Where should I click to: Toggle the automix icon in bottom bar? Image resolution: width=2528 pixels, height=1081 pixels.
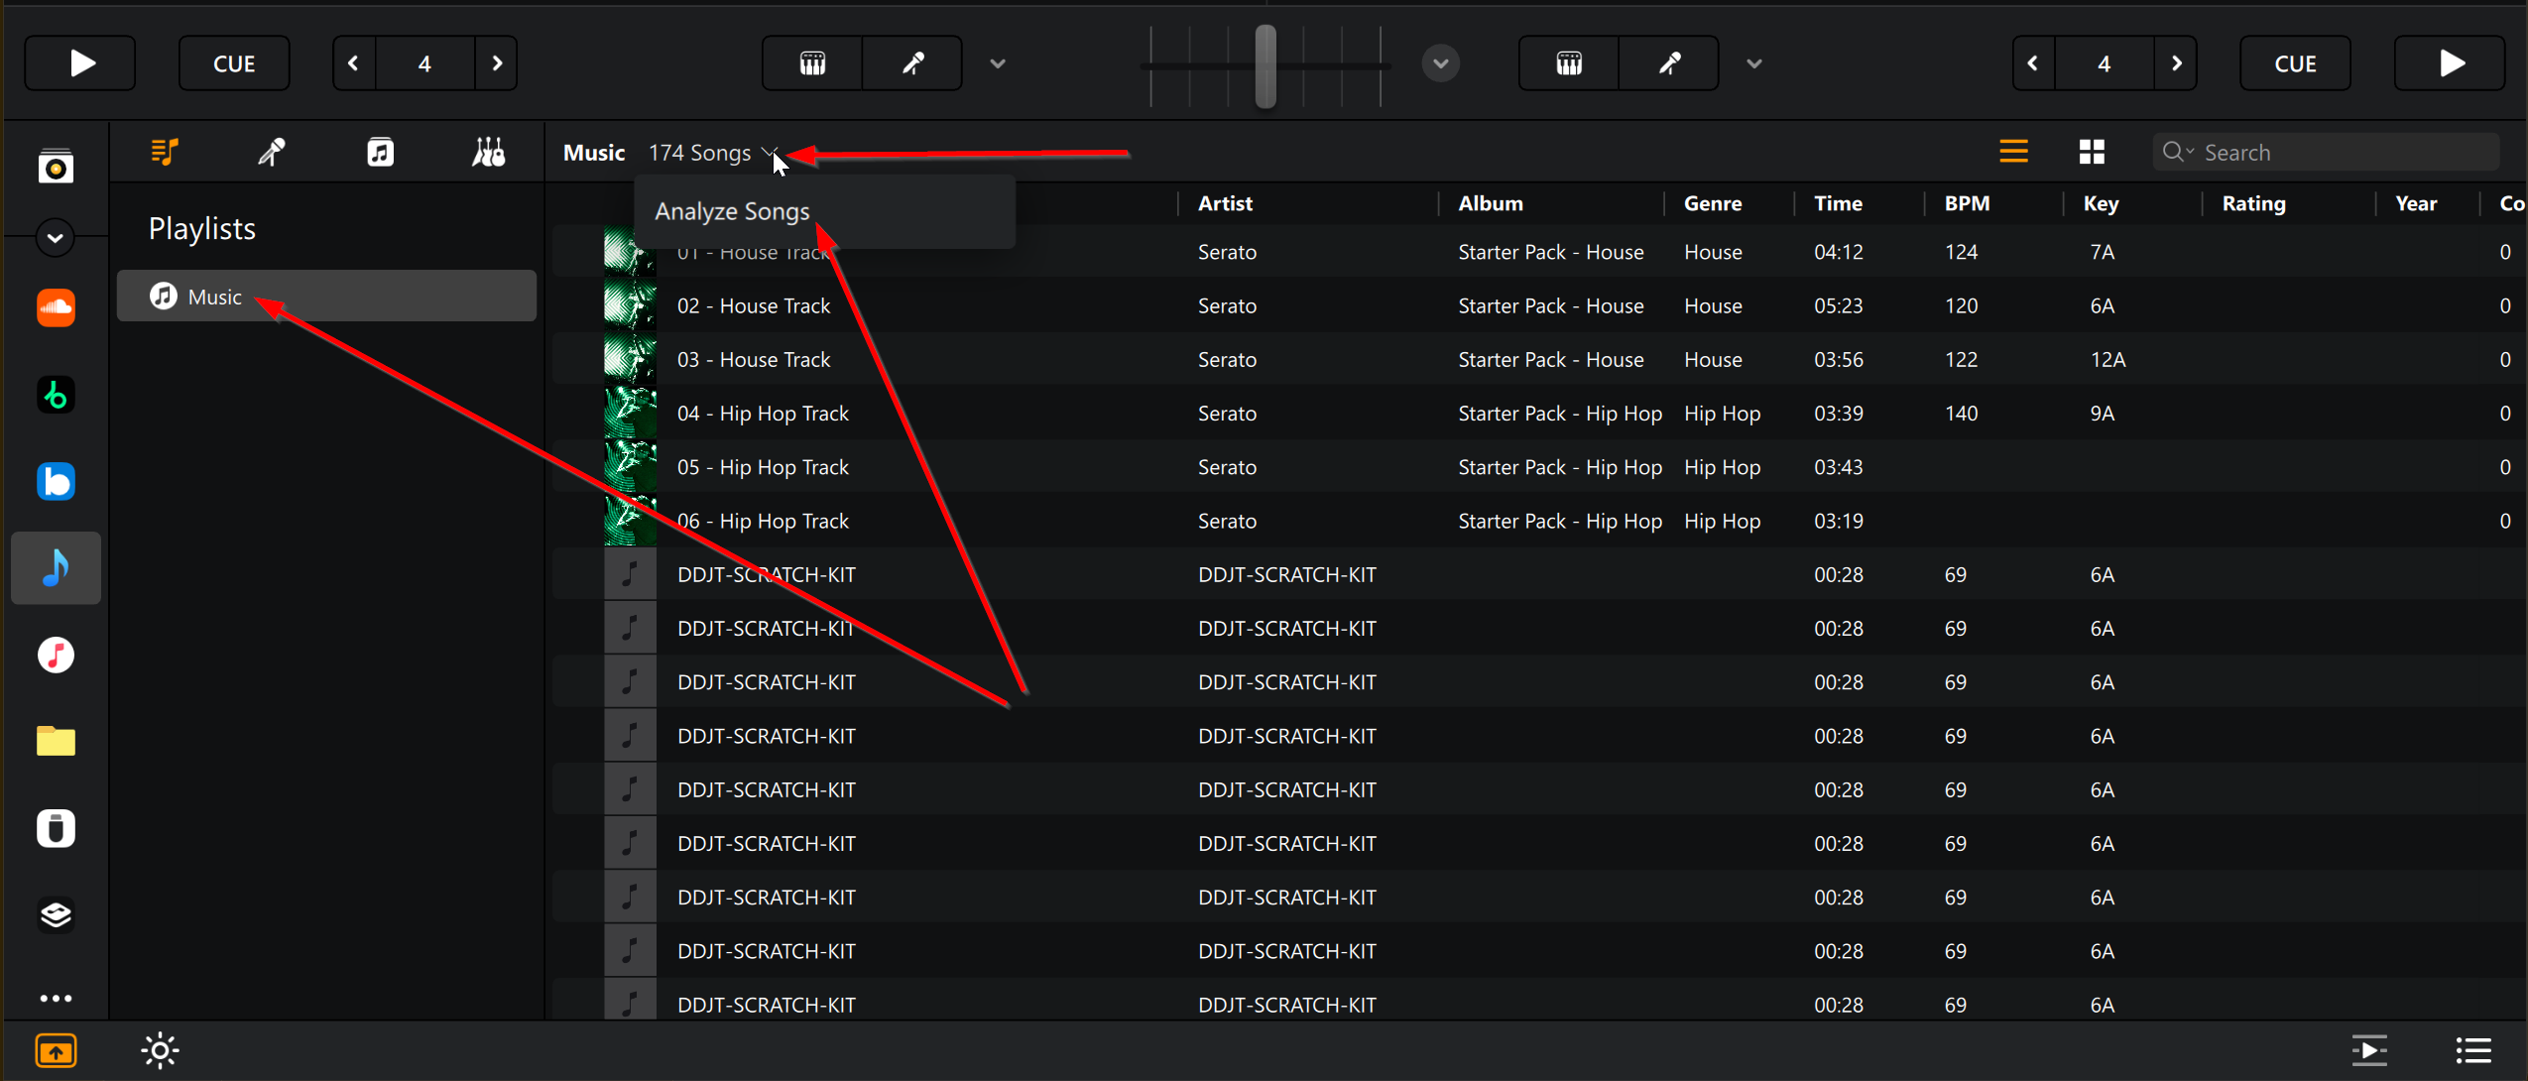pyautogui.click(x=2369, y=1050)
